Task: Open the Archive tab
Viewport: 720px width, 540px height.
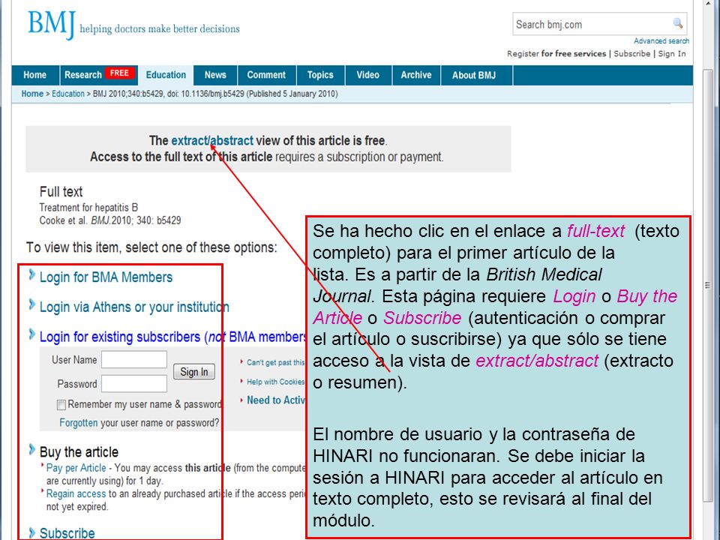Action: 416,75
